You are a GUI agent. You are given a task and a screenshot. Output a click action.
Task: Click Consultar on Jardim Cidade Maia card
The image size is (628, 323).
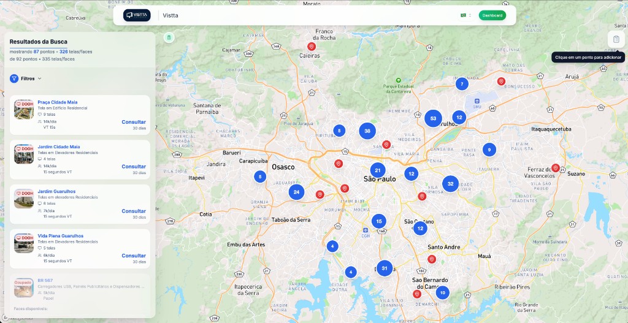(x=134, y=167)
